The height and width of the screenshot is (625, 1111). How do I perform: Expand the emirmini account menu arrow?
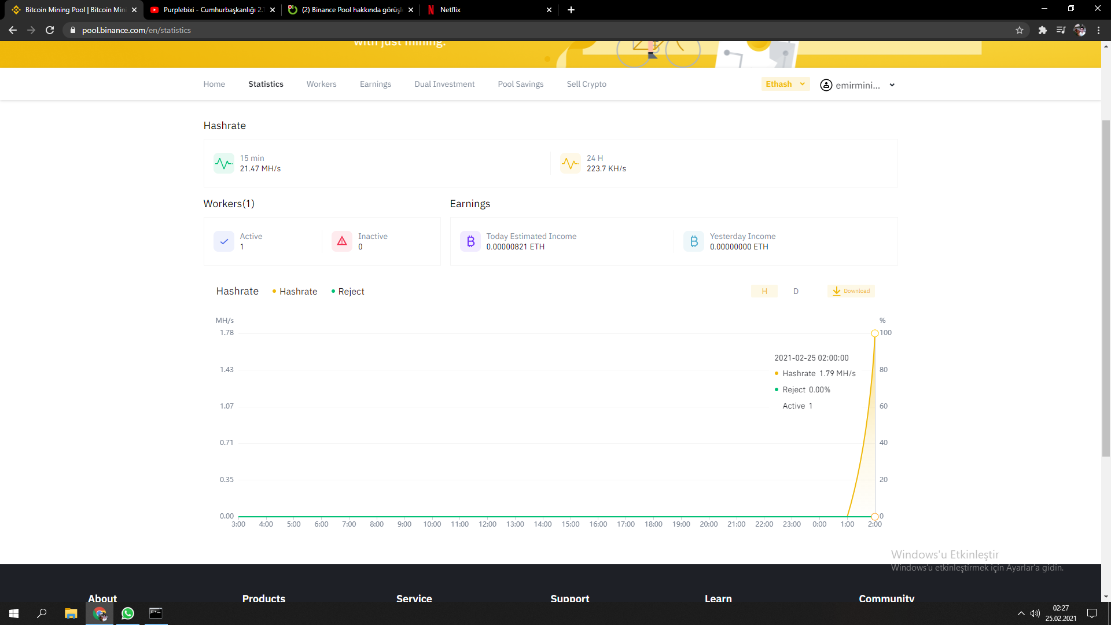pos(892,85)
